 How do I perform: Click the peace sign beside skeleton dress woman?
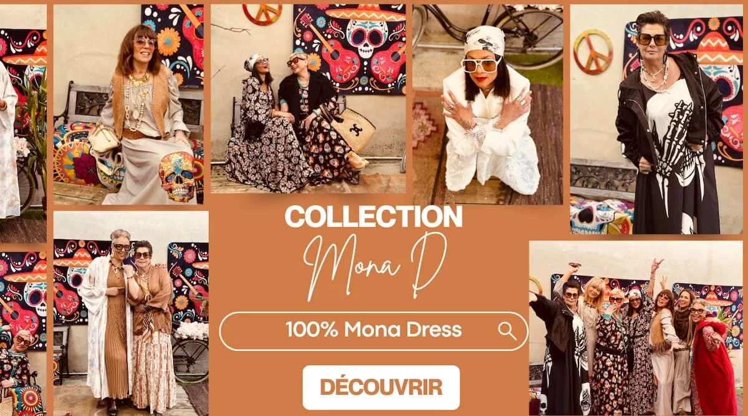point(593,52)
